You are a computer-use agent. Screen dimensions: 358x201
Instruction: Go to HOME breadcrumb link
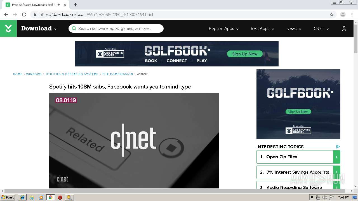pyautogui.click(x=18, y=74)
